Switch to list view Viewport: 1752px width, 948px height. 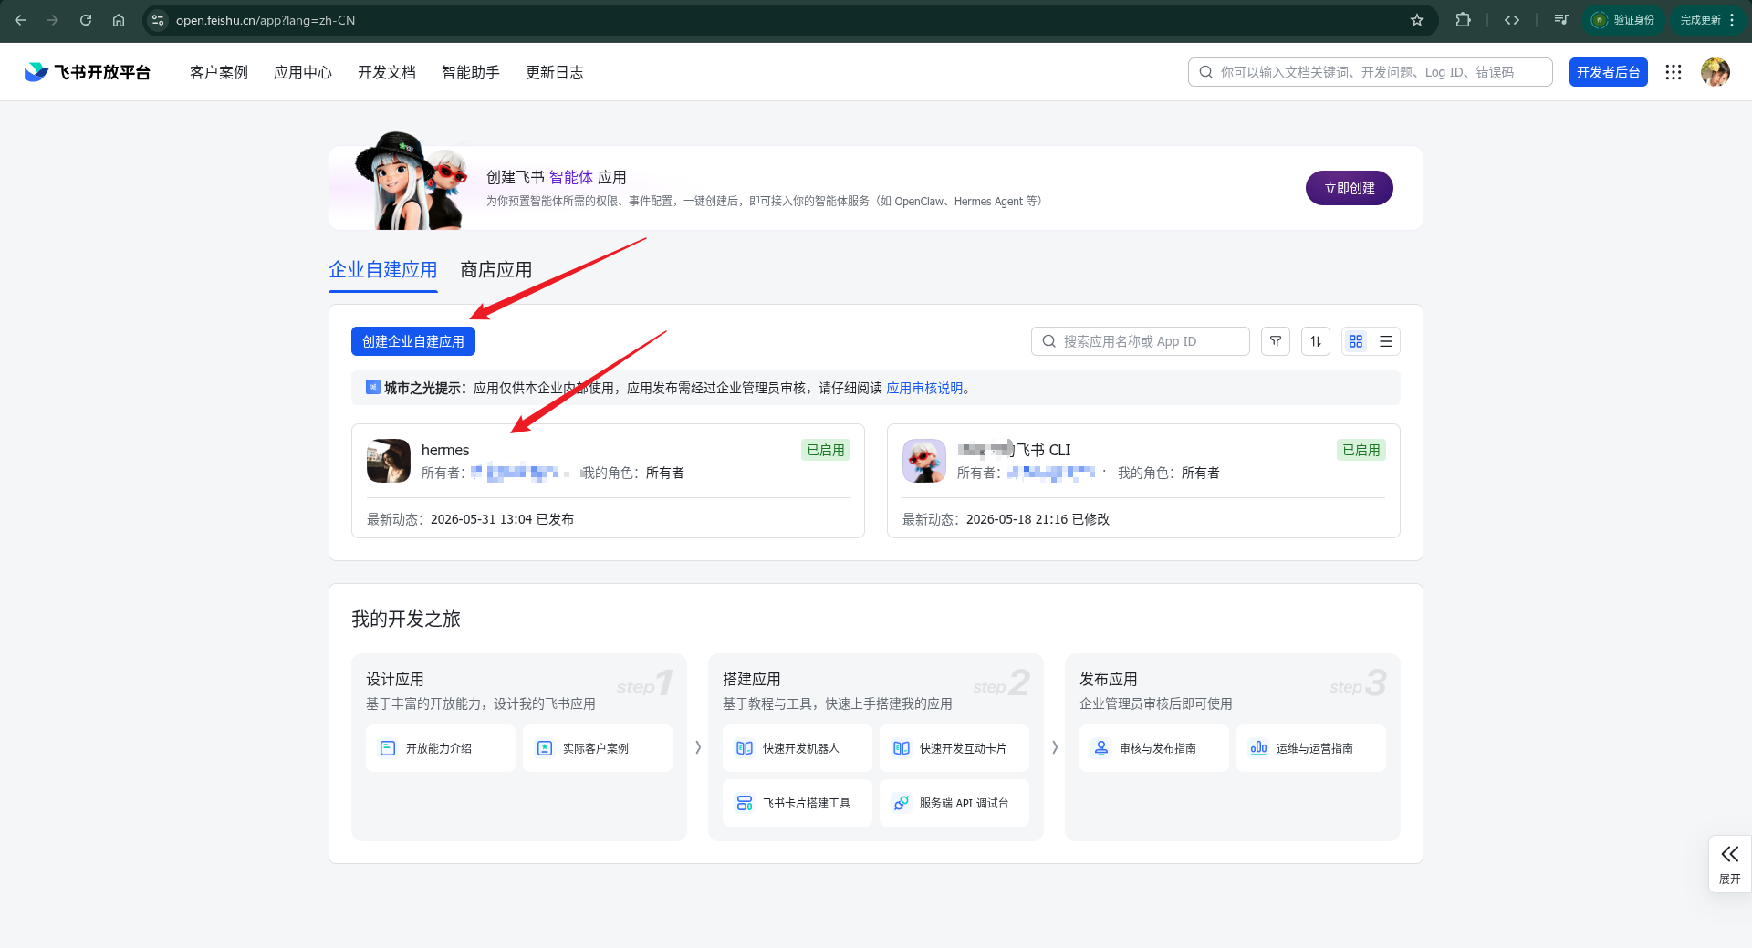pyautogui.click(x=1386, y=341)
